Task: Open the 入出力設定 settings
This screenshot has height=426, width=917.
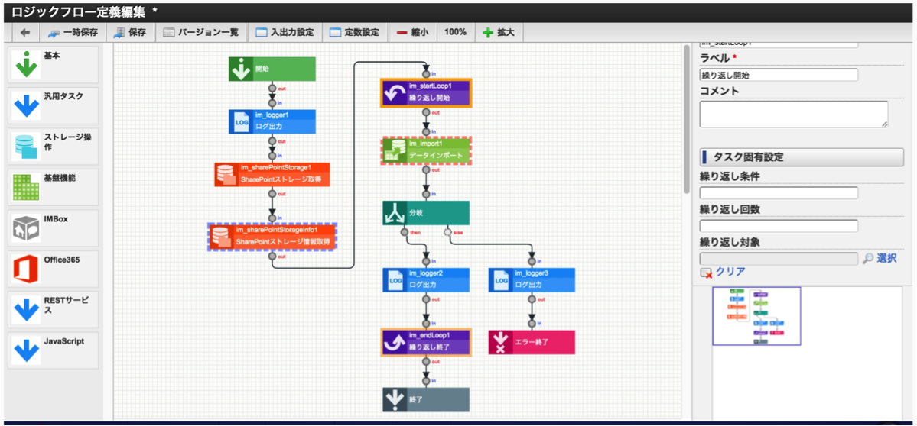Action: coord(285,33)
